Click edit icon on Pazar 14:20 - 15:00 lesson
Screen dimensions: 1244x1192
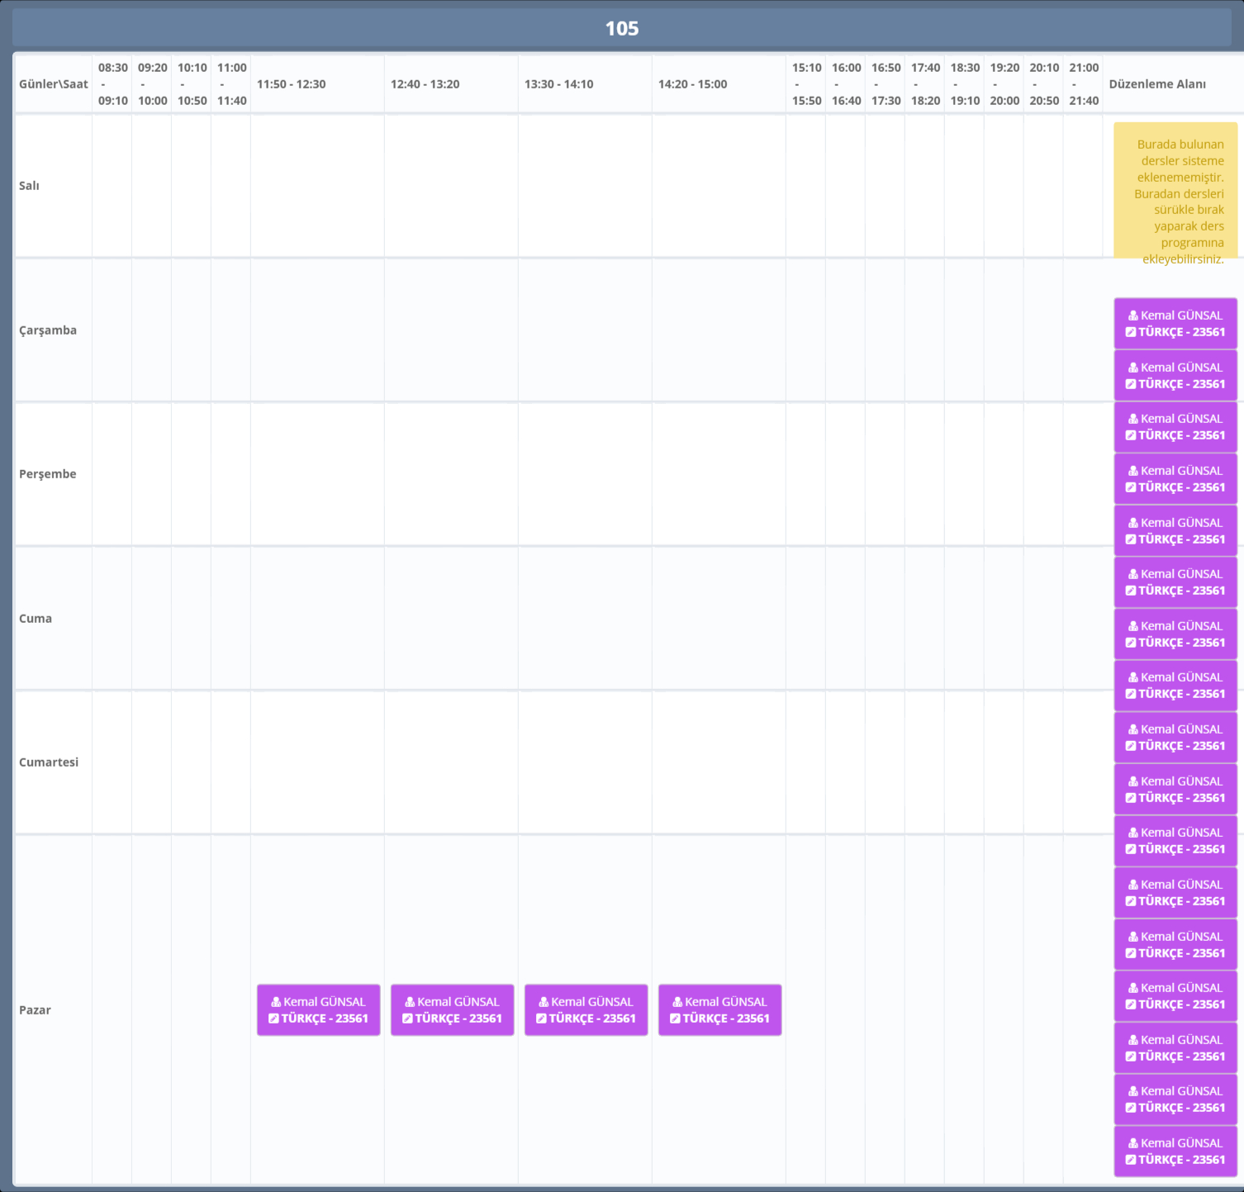pyautogui.click(x=675, y=1019)
